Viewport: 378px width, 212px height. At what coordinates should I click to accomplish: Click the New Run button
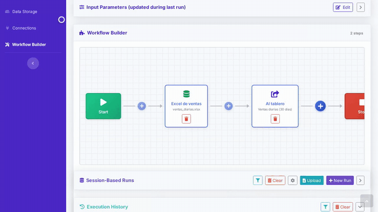(x=340, y=181)
